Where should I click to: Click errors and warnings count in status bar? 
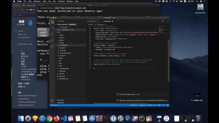54,105
